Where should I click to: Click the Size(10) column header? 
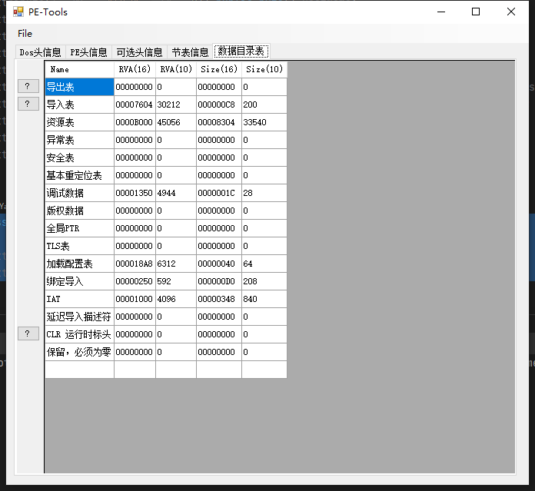pos(264,70)
